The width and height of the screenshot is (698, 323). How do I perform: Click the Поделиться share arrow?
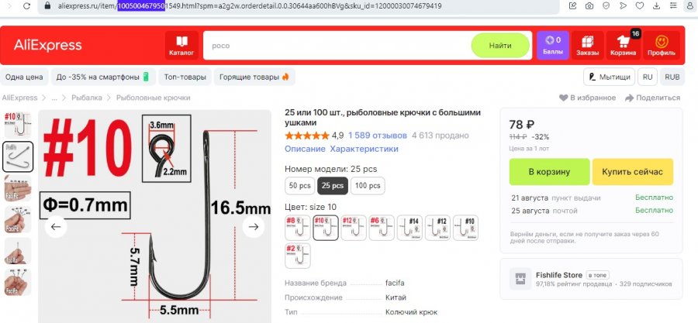(629, 98)
